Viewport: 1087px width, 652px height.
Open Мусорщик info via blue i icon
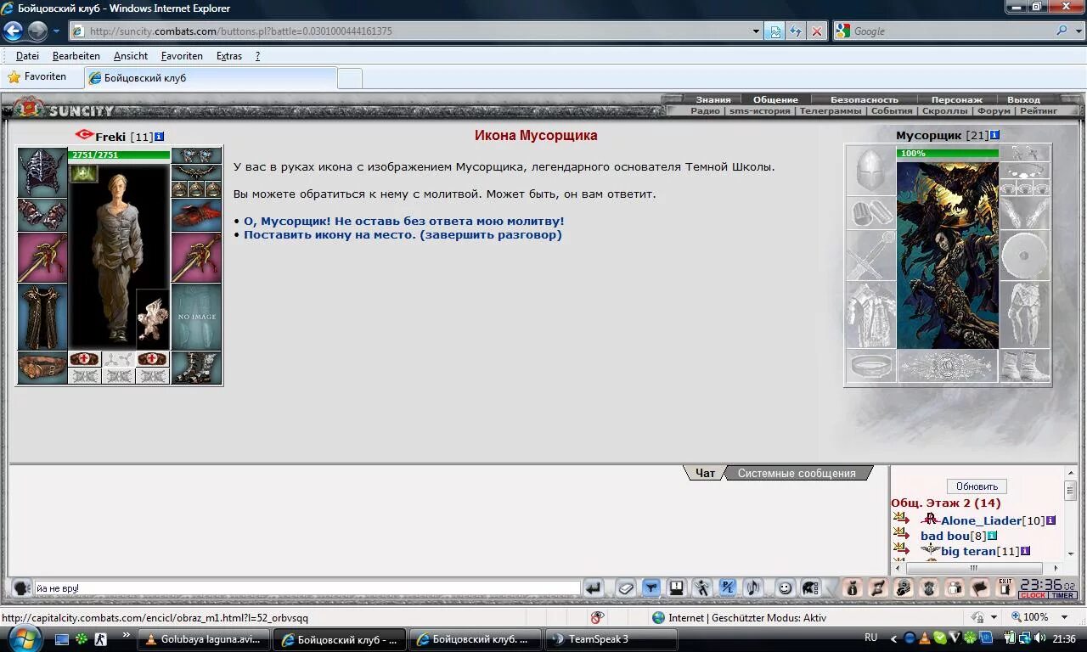point(995,135)
